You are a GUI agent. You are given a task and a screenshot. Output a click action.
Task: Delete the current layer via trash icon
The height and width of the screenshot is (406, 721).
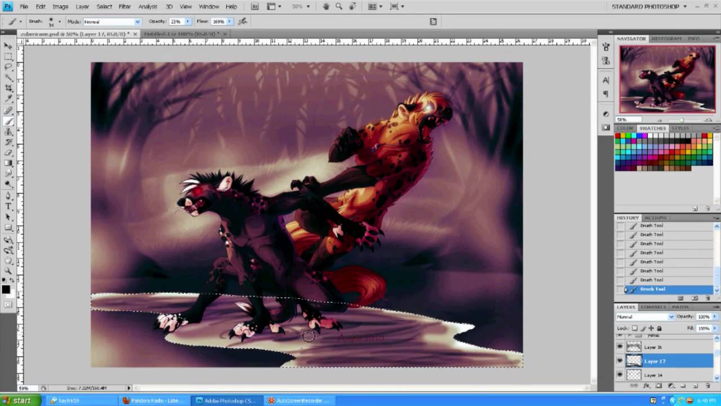(x=707, y=386)
